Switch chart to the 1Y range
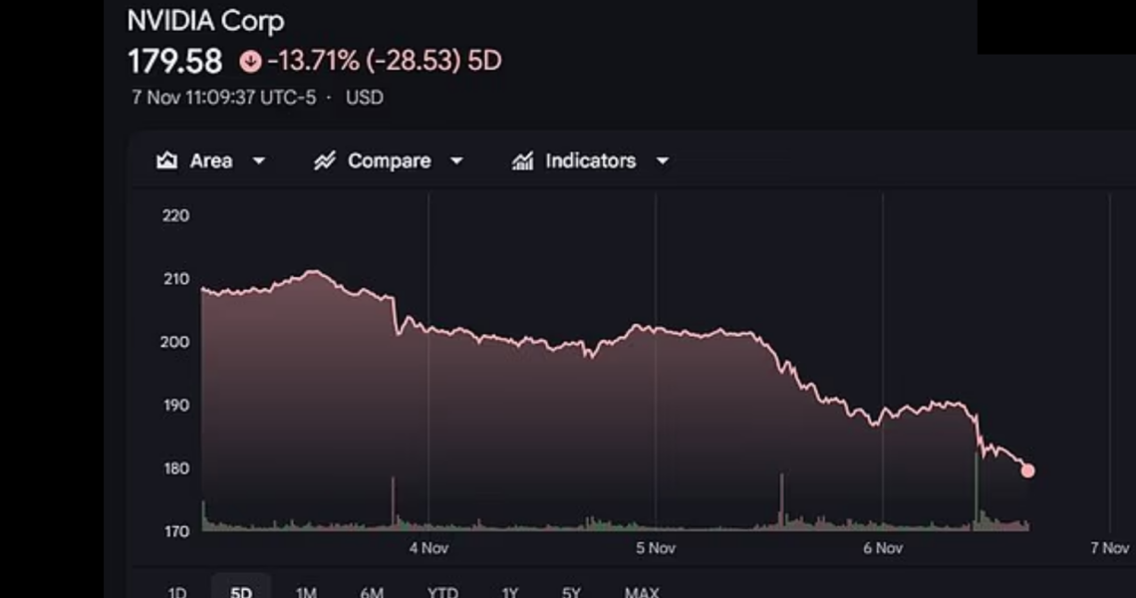Image resolution: width=1136 pixels, height=598 pixels. coord(509,592)
